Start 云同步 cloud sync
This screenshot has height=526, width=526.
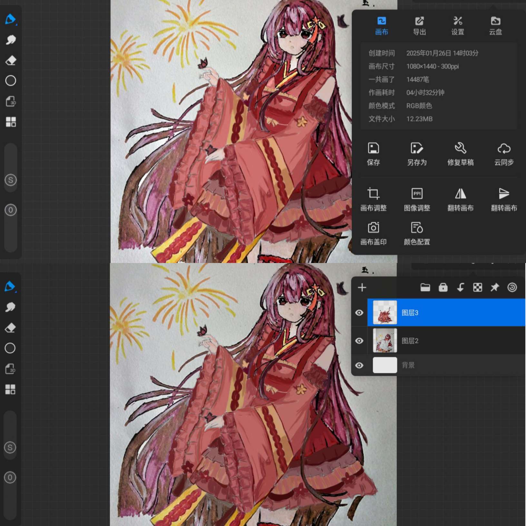pyautogui.click(x=504, y=149)
